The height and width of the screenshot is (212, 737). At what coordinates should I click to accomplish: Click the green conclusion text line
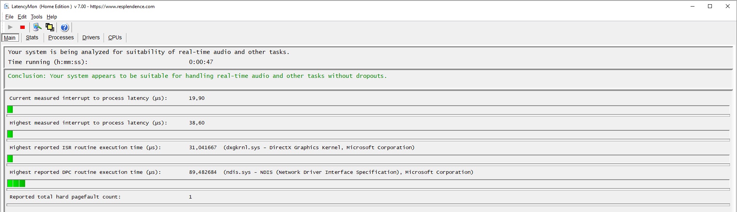197,76
